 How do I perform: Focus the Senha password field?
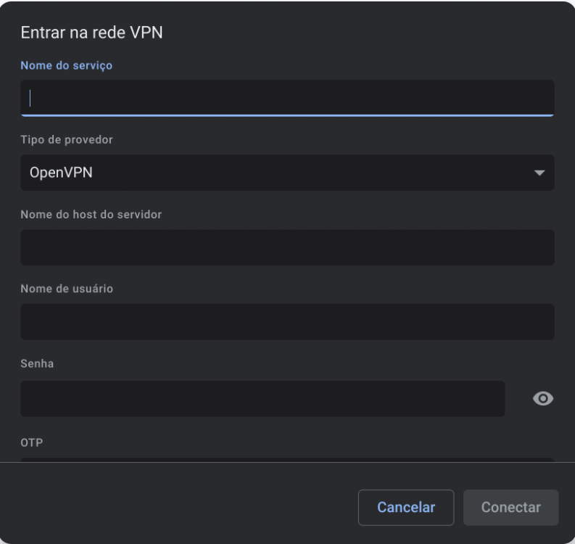(x=262, y=399)
